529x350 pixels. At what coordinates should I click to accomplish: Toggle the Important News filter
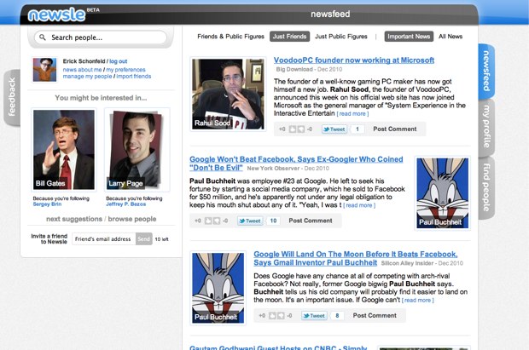(408, 37)
